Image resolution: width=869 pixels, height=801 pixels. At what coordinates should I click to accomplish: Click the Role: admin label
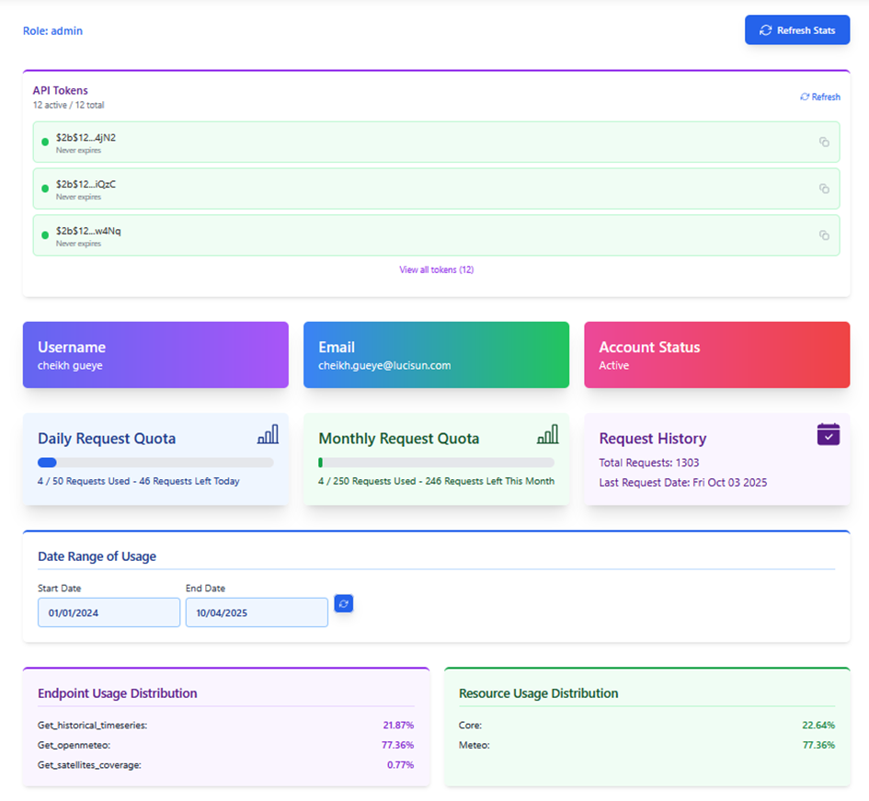pyautogui.click(x=52, y=31)
